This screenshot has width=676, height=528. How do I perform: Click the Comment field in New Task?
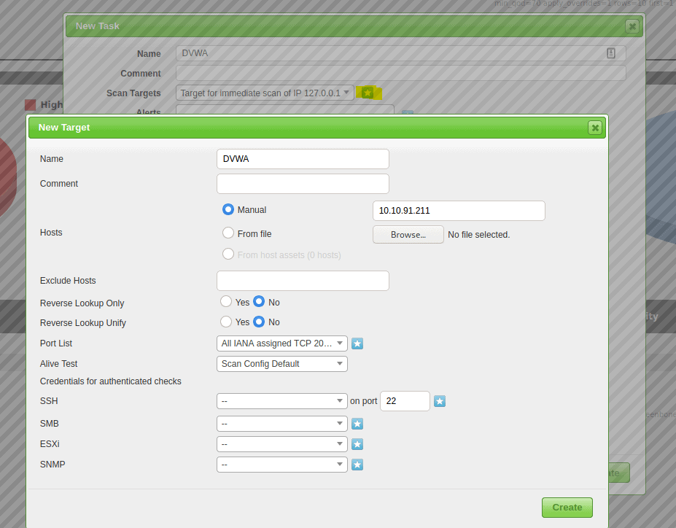click(400, 73)
